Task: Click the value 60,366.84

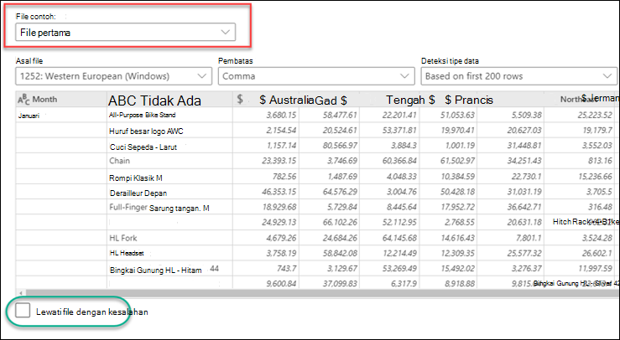Action: coord(399,161)
